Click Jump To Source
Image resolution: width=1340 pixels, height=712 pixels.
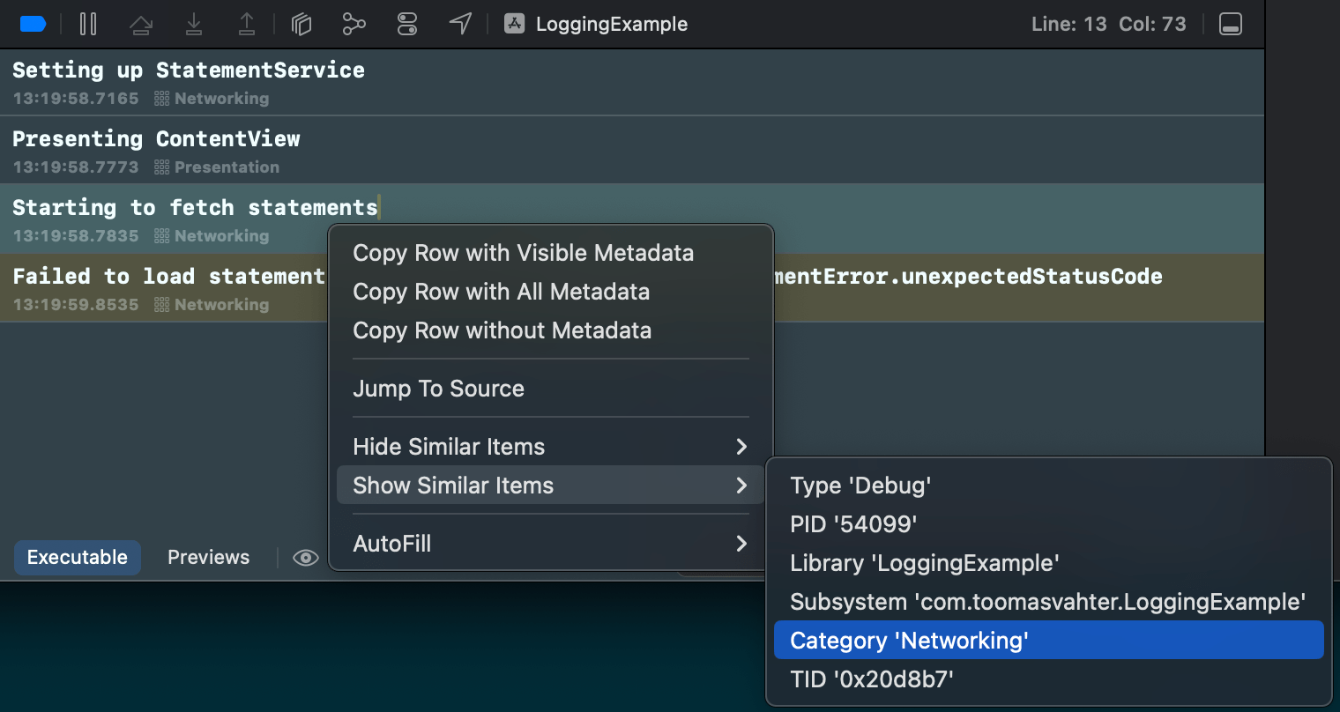[x=438, y=389]
